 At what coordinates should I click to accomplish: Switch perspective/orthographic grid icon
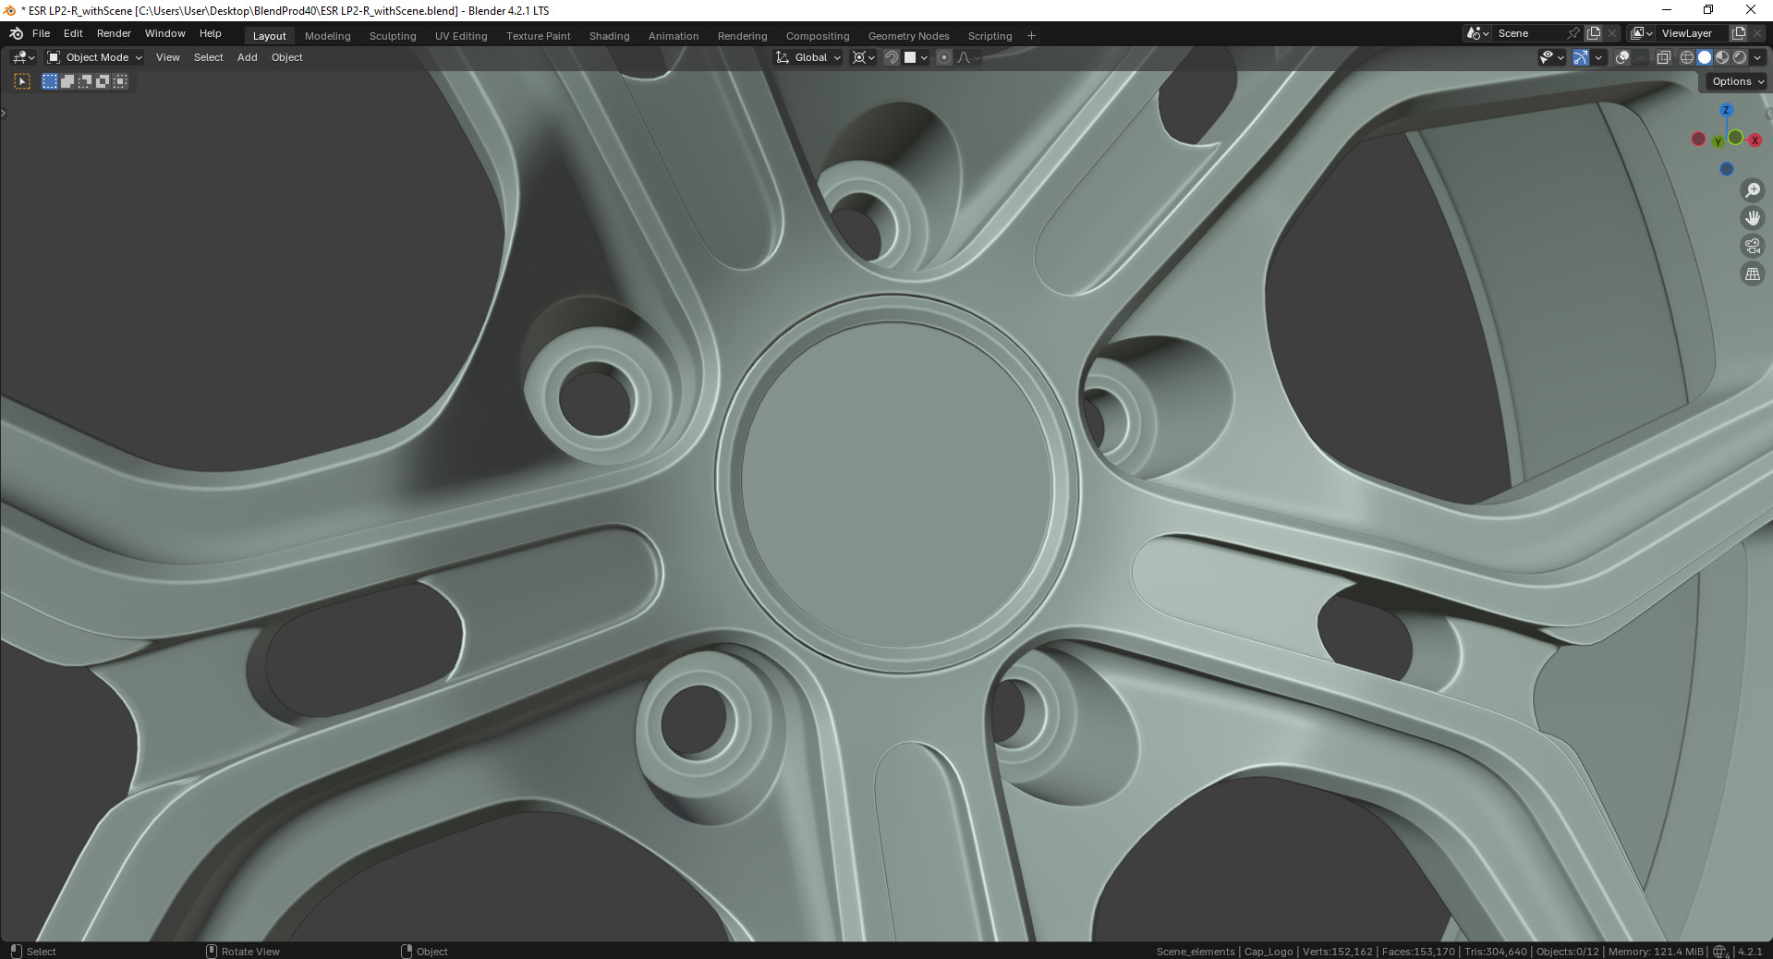[x=1753, y=273]
